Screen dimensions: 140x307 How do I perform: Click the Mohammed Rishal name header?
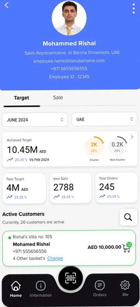(x=69, y=43)
